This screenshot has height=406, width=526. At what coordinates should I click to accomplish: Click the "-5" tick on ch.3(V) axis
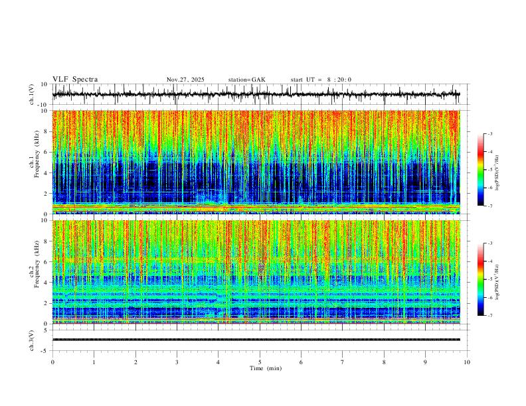click(x=45, y=351)
